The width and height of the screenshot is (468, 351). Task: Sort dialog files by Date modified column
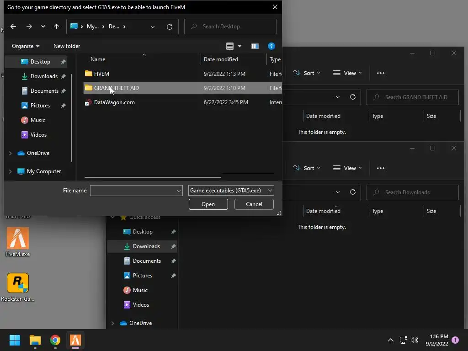[234, 59]
